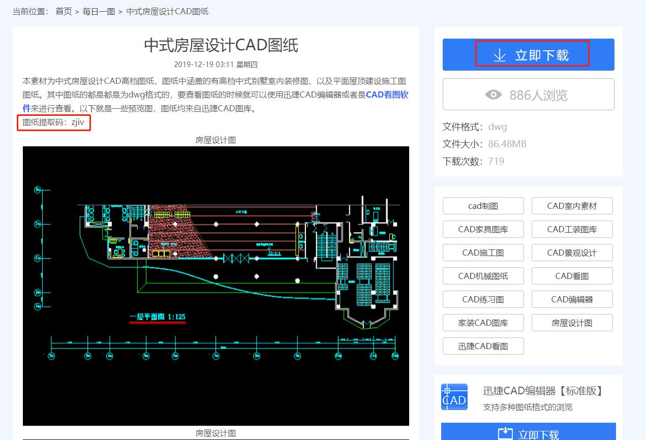Open the CAD施工图 category
The image size is (646, 440).
click(x=483, y=253)
